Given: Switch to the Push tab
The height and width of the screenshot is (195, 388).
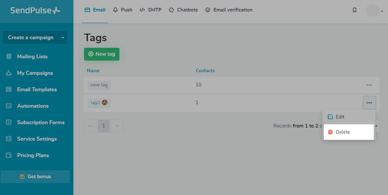Looking at the screenshot, I should pos(122,10).
